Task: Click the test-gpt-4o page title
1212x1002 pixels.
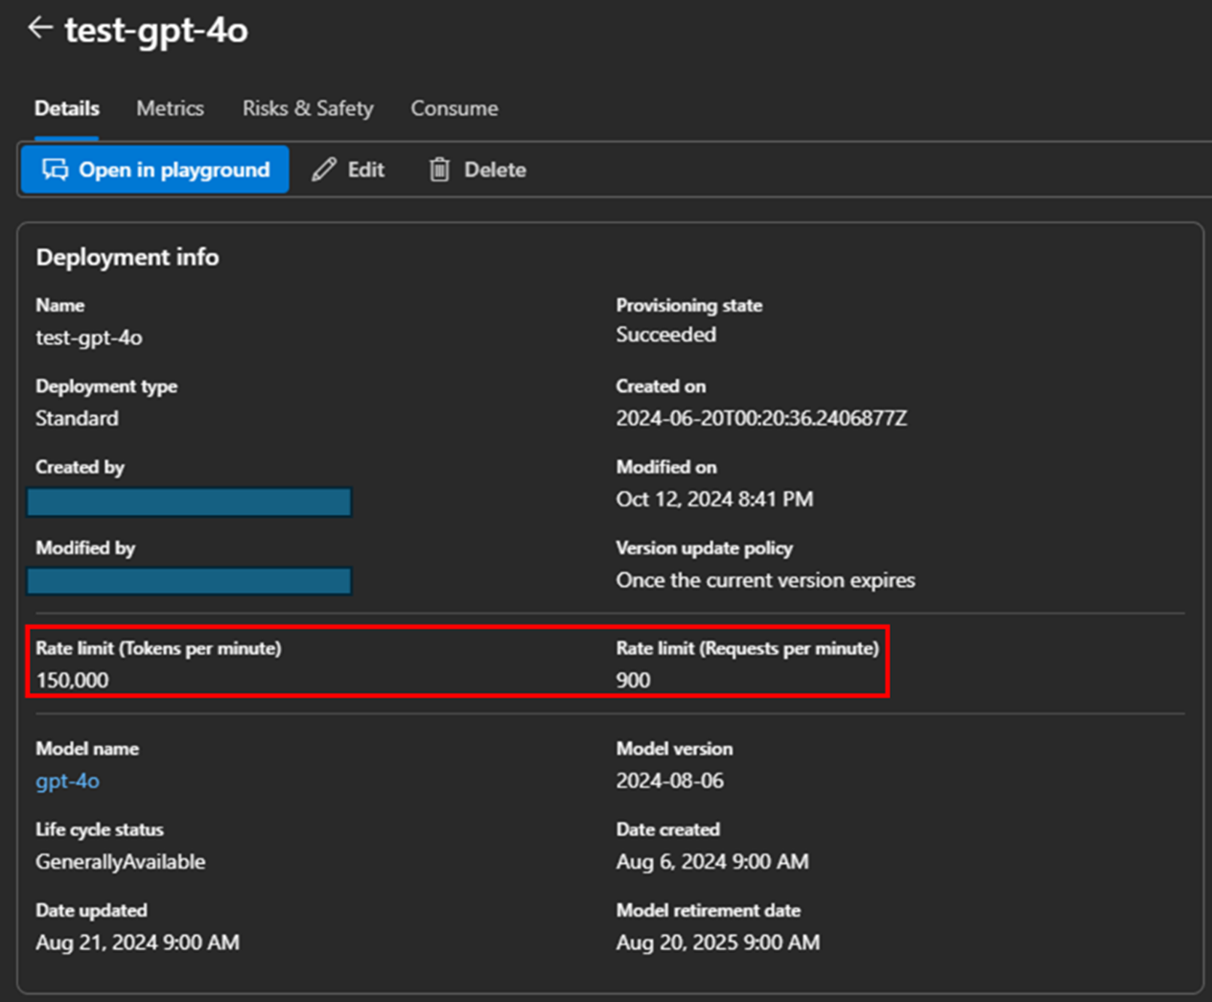Action: (x=156, y=31)
